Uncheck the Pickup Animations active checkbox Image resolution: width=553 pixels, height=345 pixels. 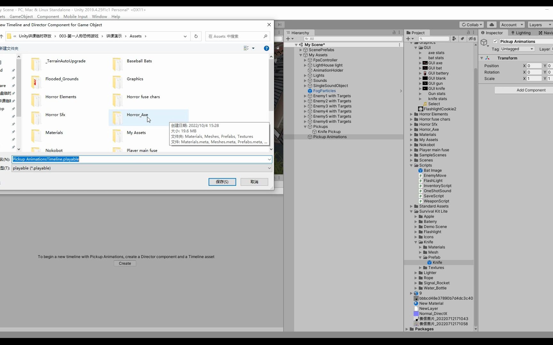pyautogui.click(x=495, y=41)
